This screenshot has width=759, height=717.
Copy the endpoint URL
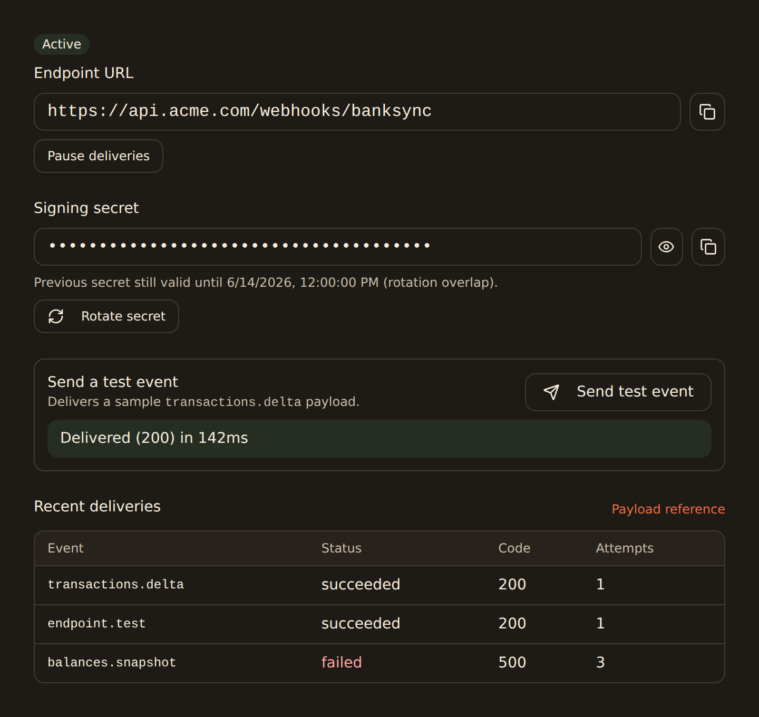pyautogui.click(x=707, y=112)
